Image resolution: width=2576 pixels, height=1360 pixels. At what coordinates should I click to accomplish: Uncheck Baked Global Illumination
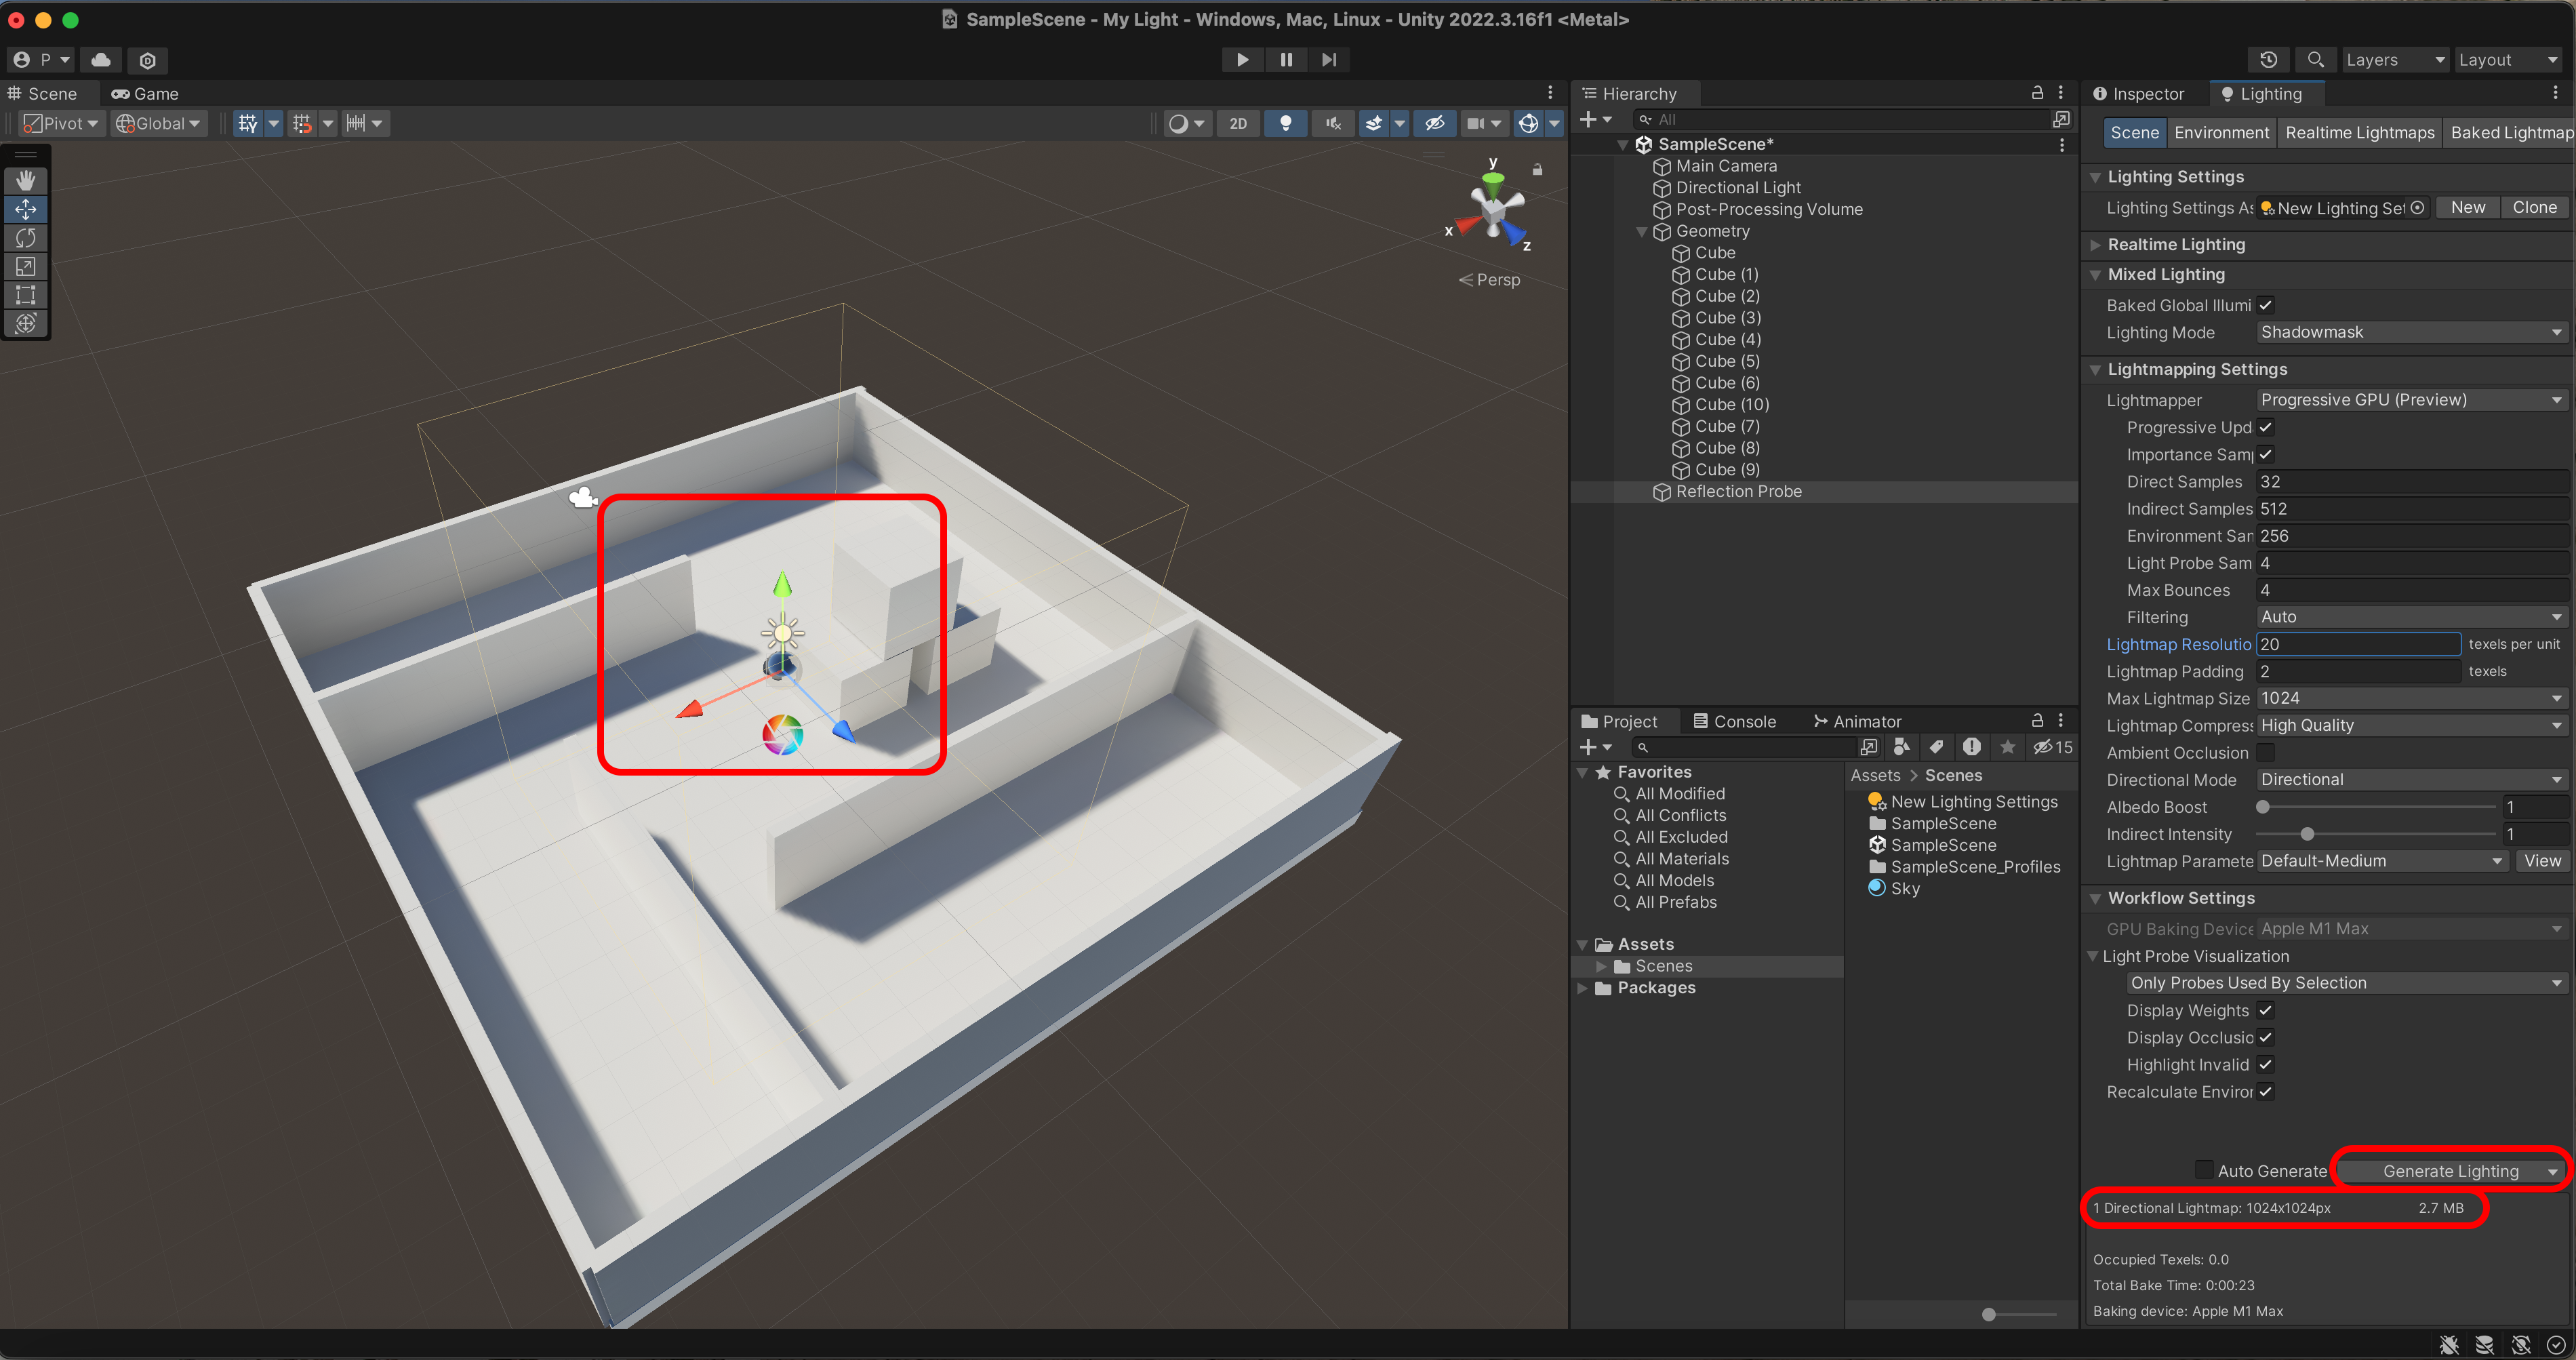pos(2265,305)
